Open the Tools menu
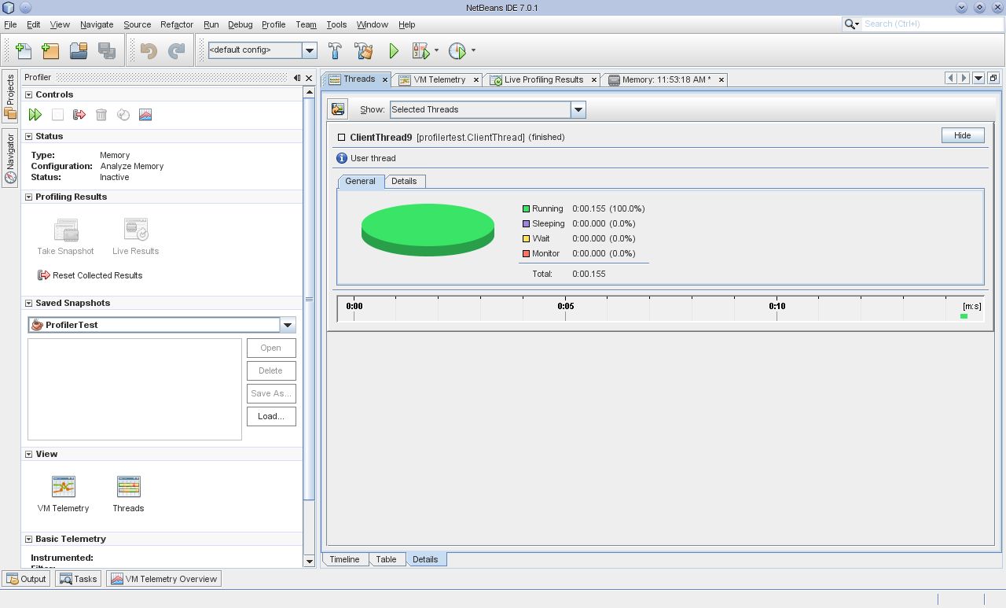 coord(336,24)
